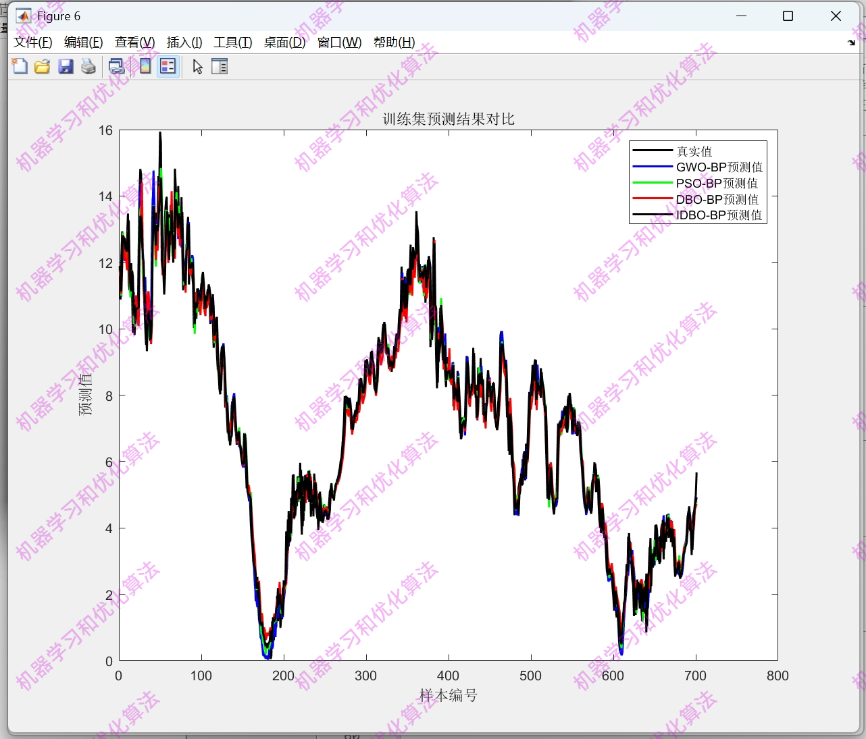Select the plot title 训练集预测结果对比

(x=449, y=119)
